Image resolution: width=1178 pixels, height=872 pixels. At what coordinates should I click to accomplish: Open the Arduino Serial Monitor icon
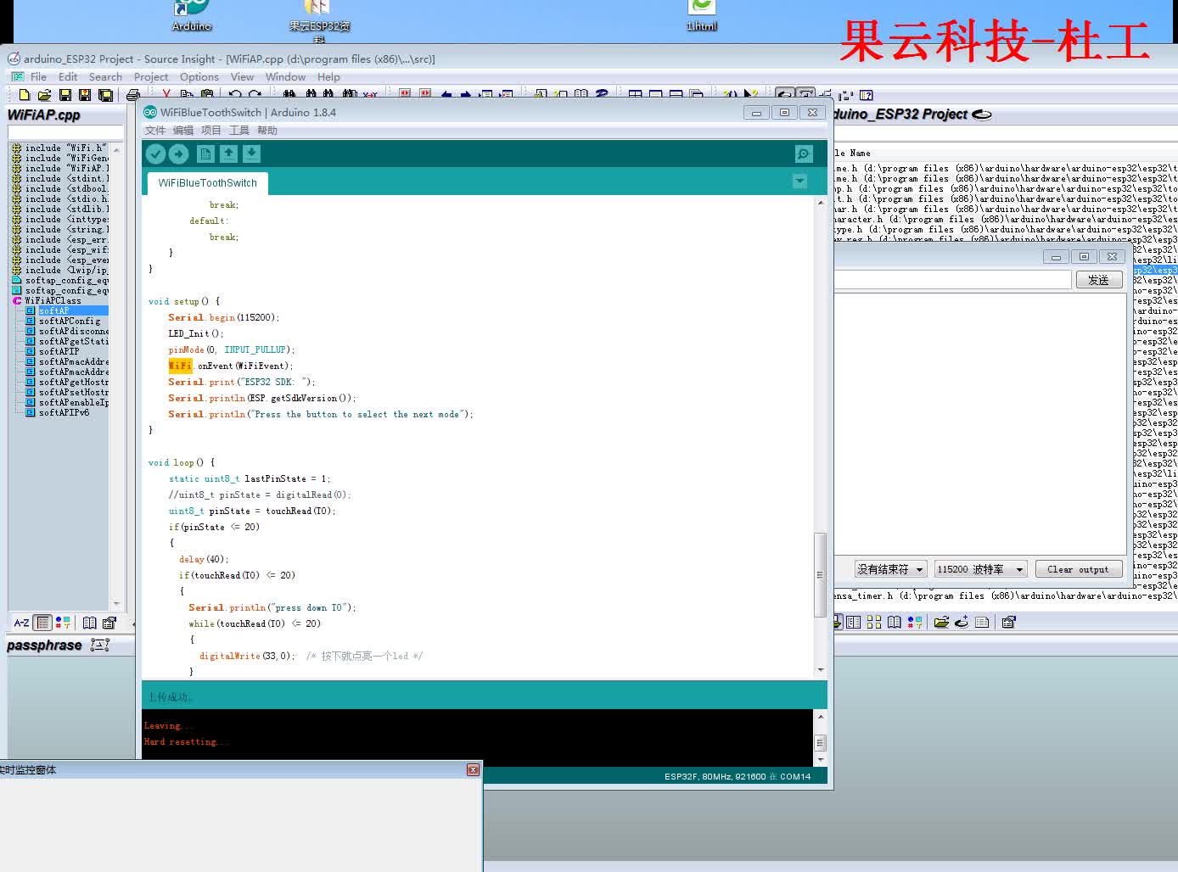(804, 154)
